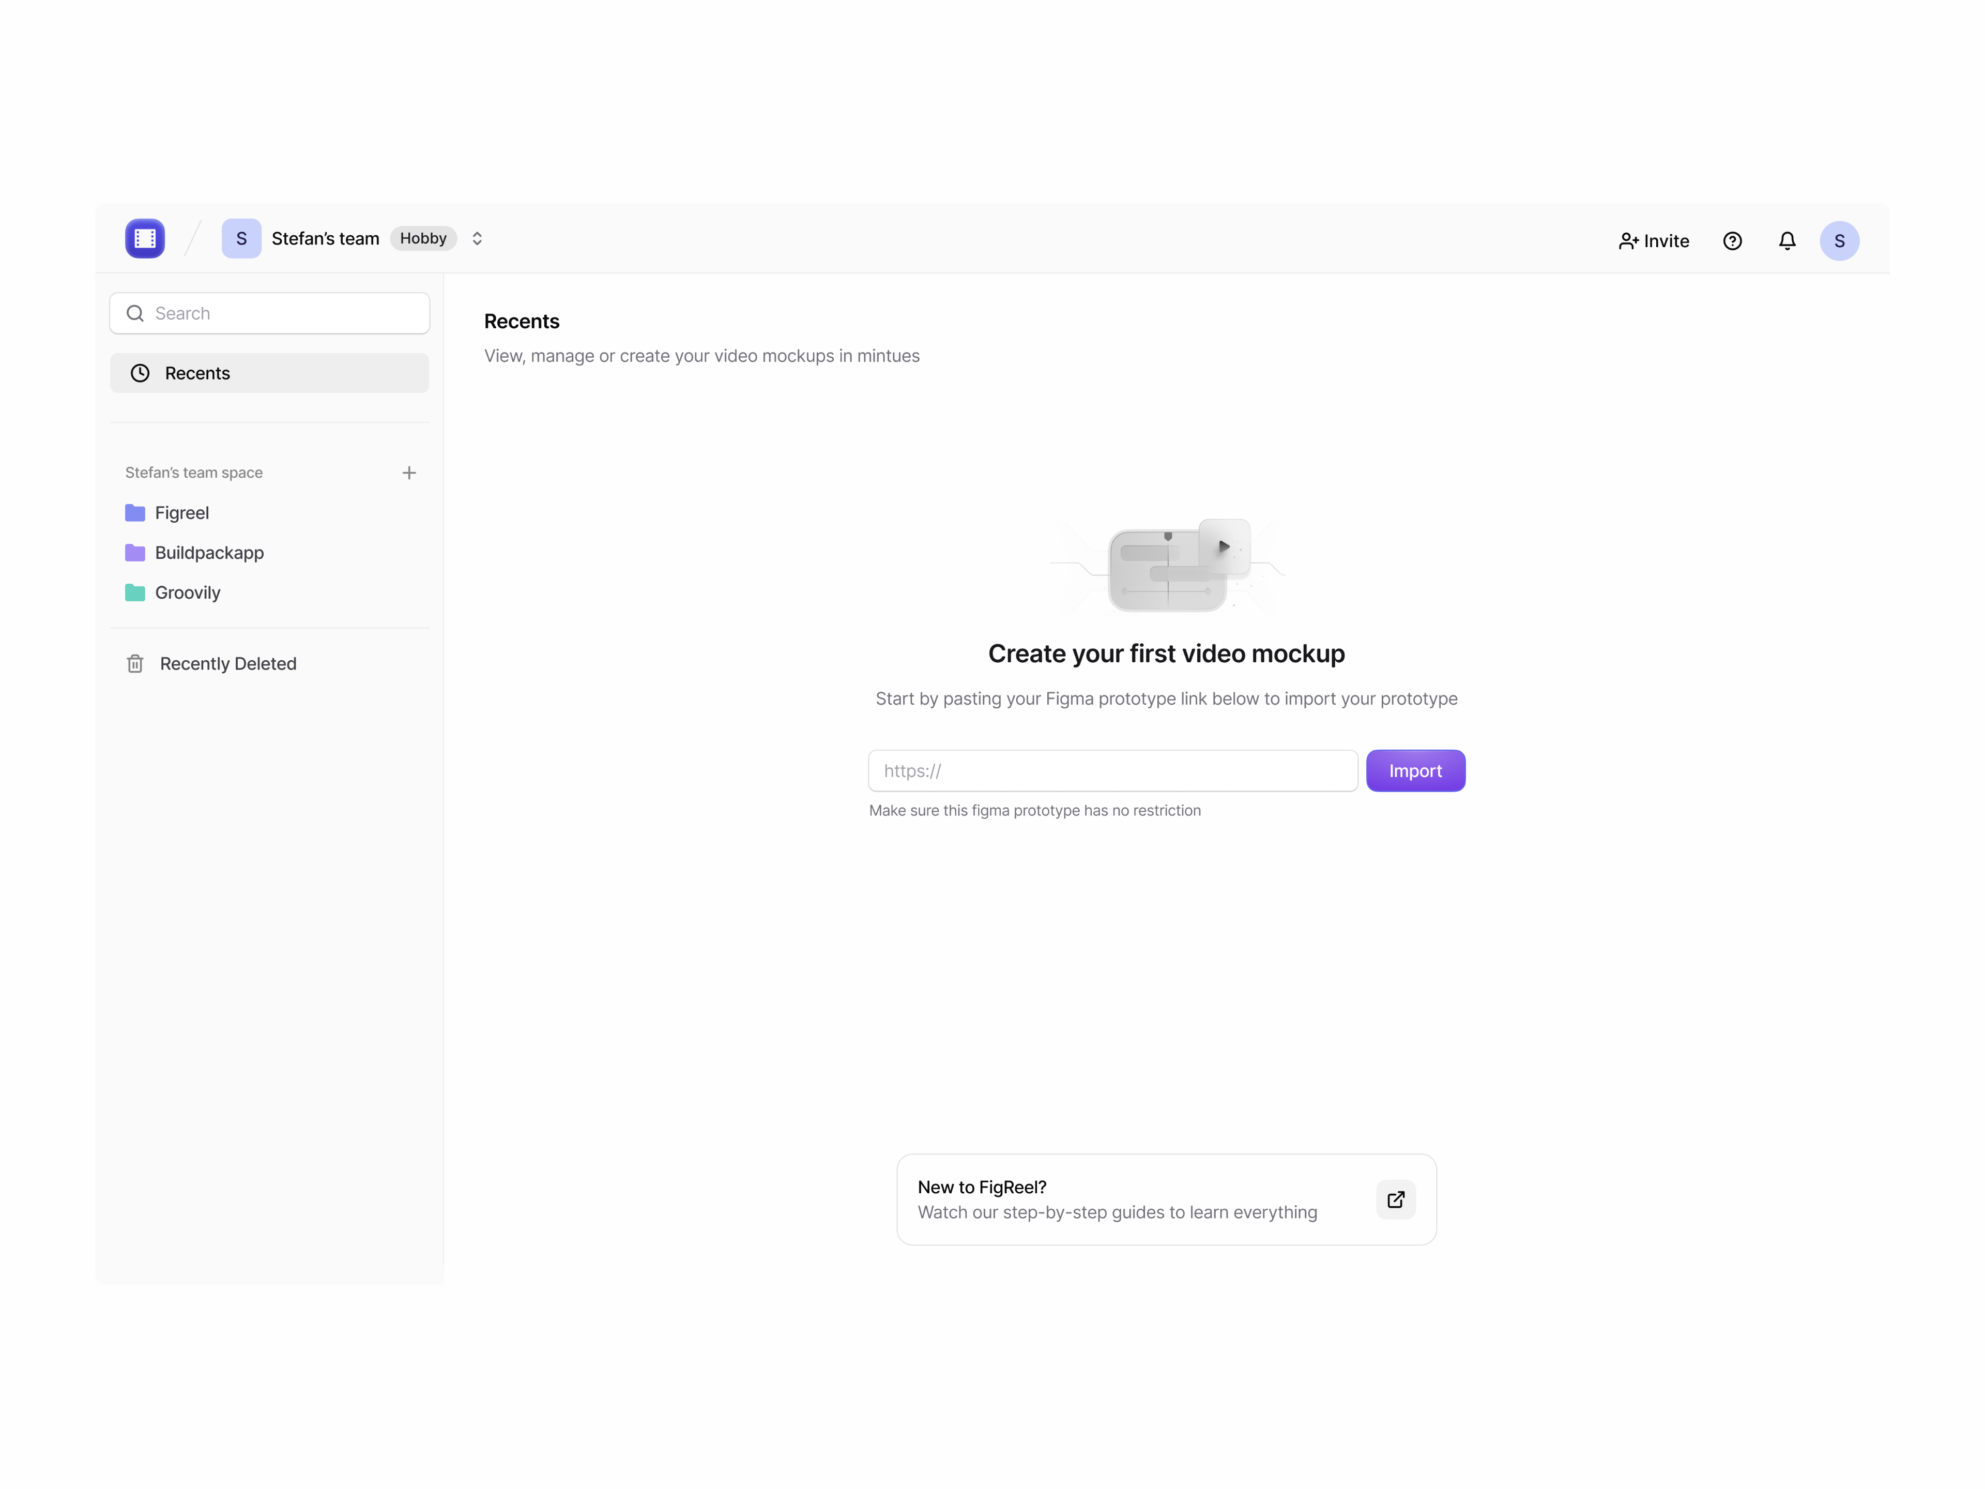Screen dimensions: 1985x1489
Task: Select the Buildpackapp folder
Action: (209, 553)
